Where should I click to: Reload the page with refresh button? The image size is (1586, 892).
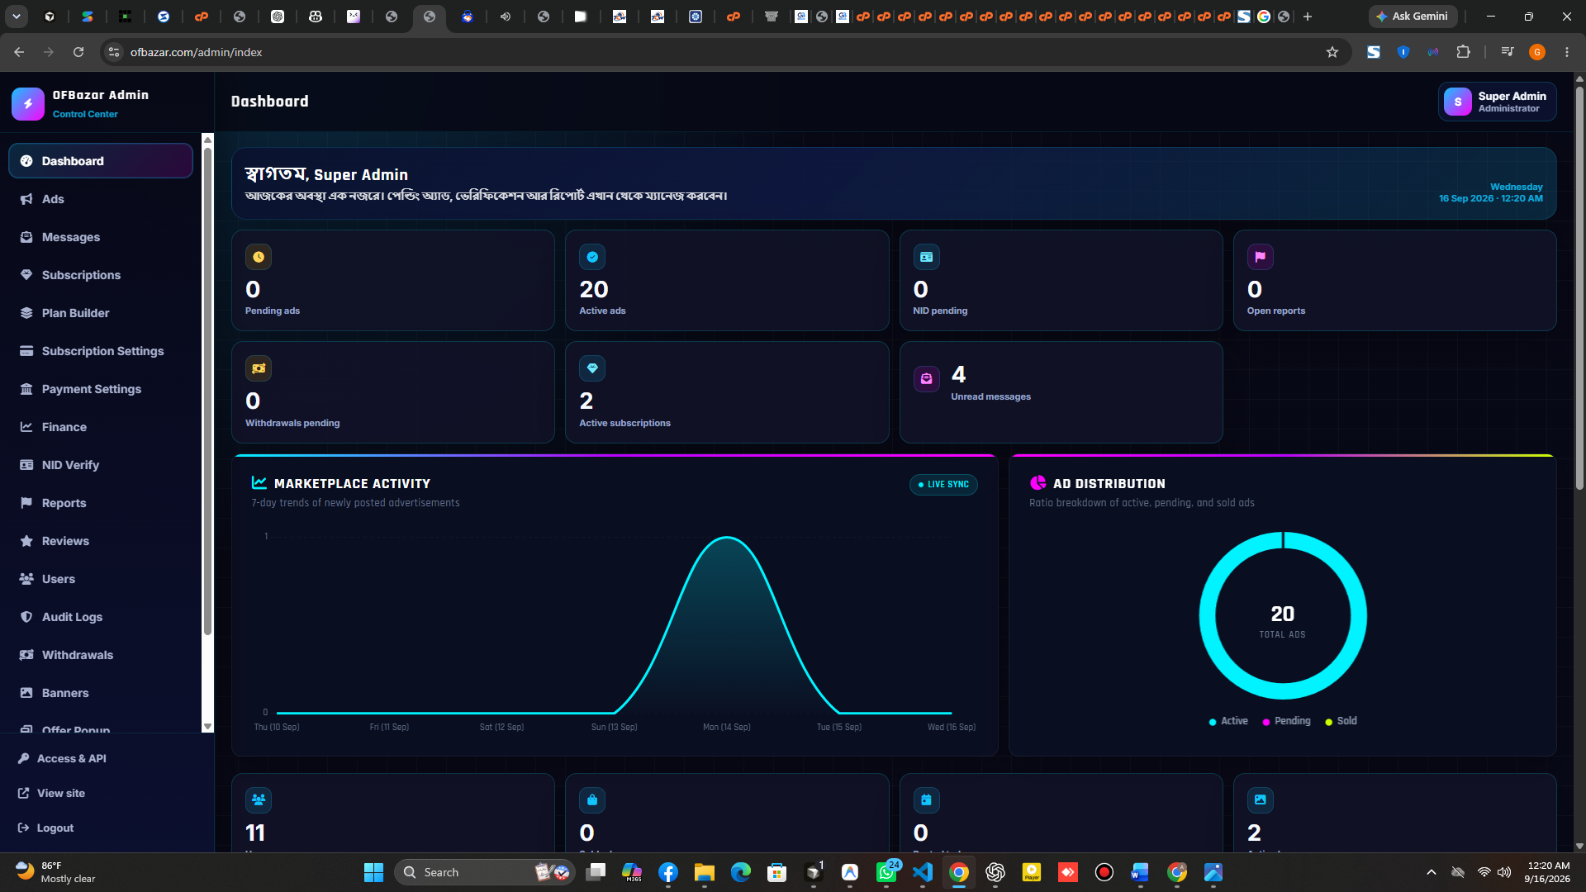coord(78,52)
